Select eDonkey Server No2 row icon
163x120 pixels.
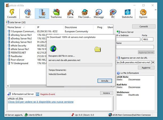pyautogui.click(x=9, y=38)
